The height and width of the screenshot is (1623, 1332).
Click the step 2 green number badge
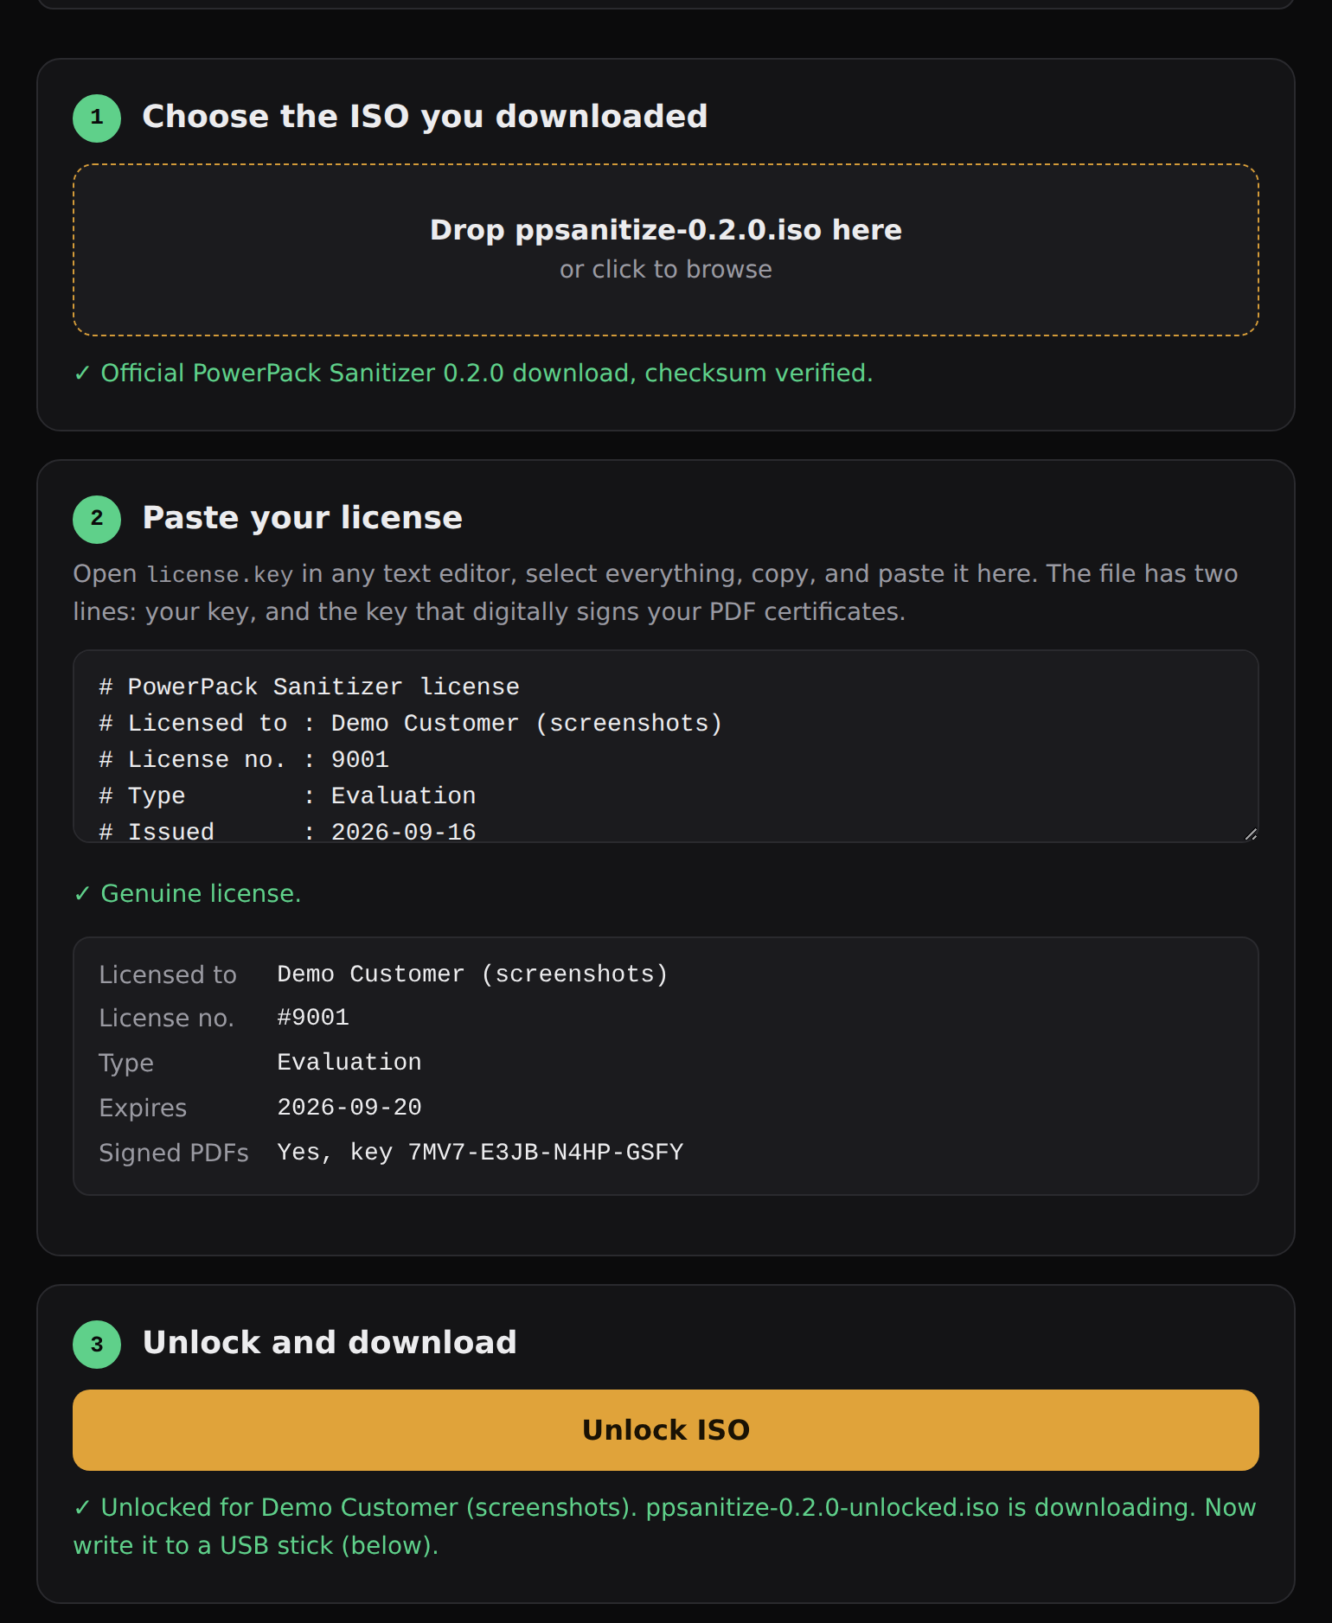click(x=97, y=519)
